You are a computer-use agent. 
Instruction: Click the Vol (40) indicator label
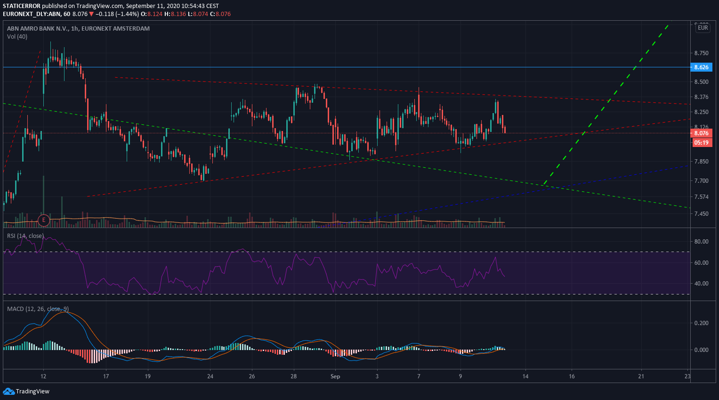click(x=17, y=37)
